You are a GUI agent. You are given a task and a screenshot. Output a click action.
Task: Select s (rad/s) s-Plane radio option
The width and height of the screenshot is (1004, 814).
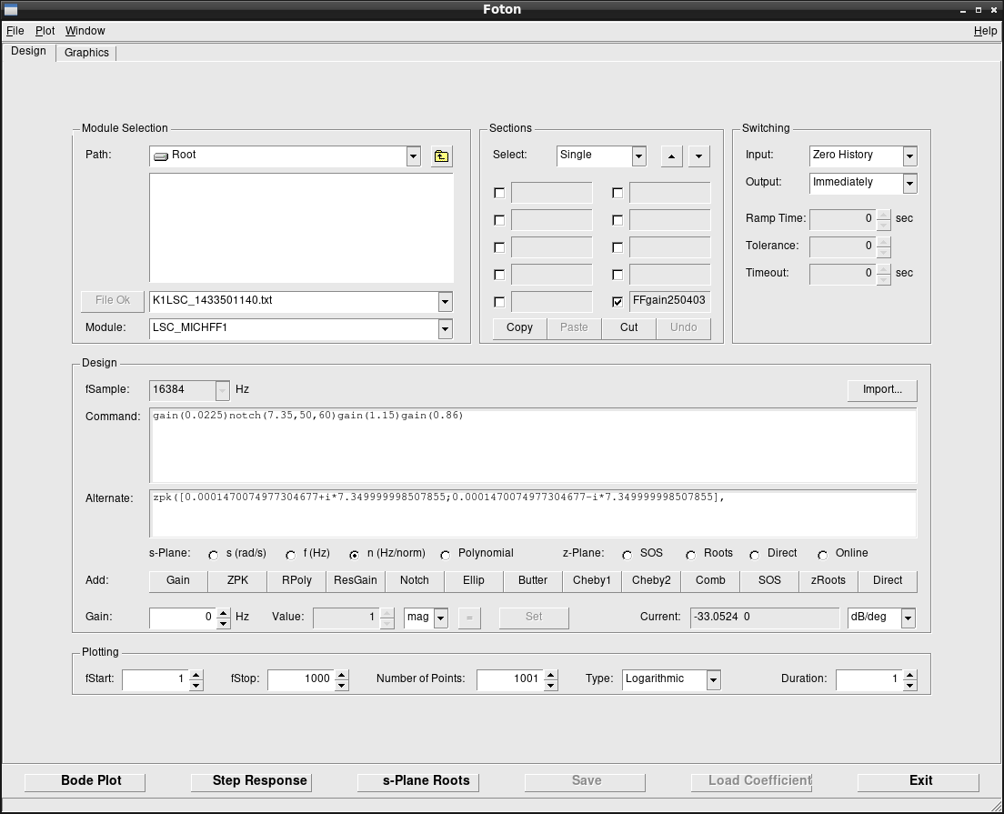pyautogui.click(x=213, y=556)
